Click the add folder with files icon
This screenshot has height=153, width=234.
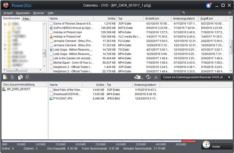pyautogui.click(x=20, y=77)
